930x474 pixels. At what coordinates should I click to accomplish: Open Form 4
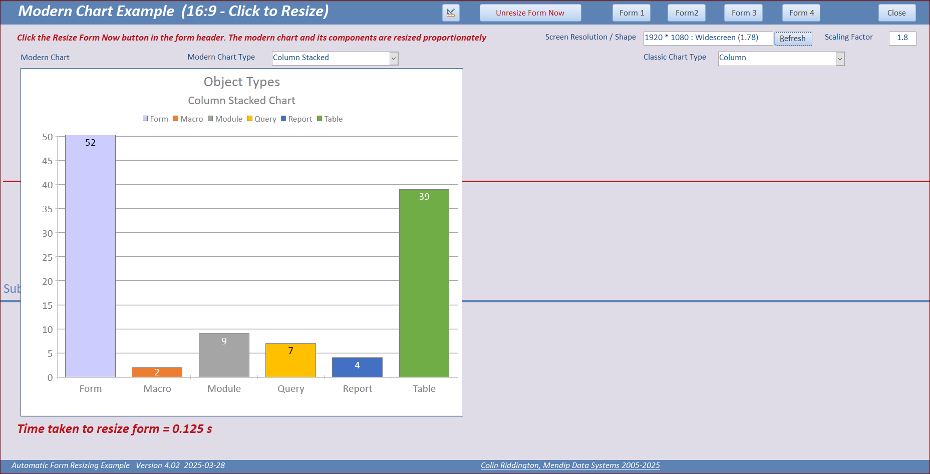pyautogui.click(x=801, y=13)
